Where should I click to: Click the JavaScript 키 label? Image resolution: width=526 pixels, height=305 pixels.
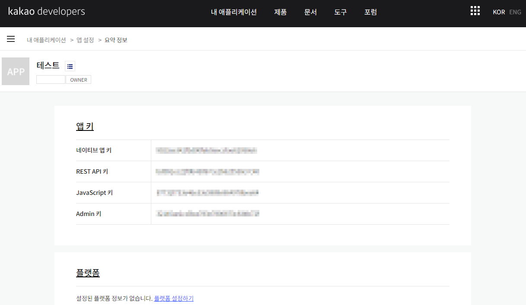click(94, 193)
